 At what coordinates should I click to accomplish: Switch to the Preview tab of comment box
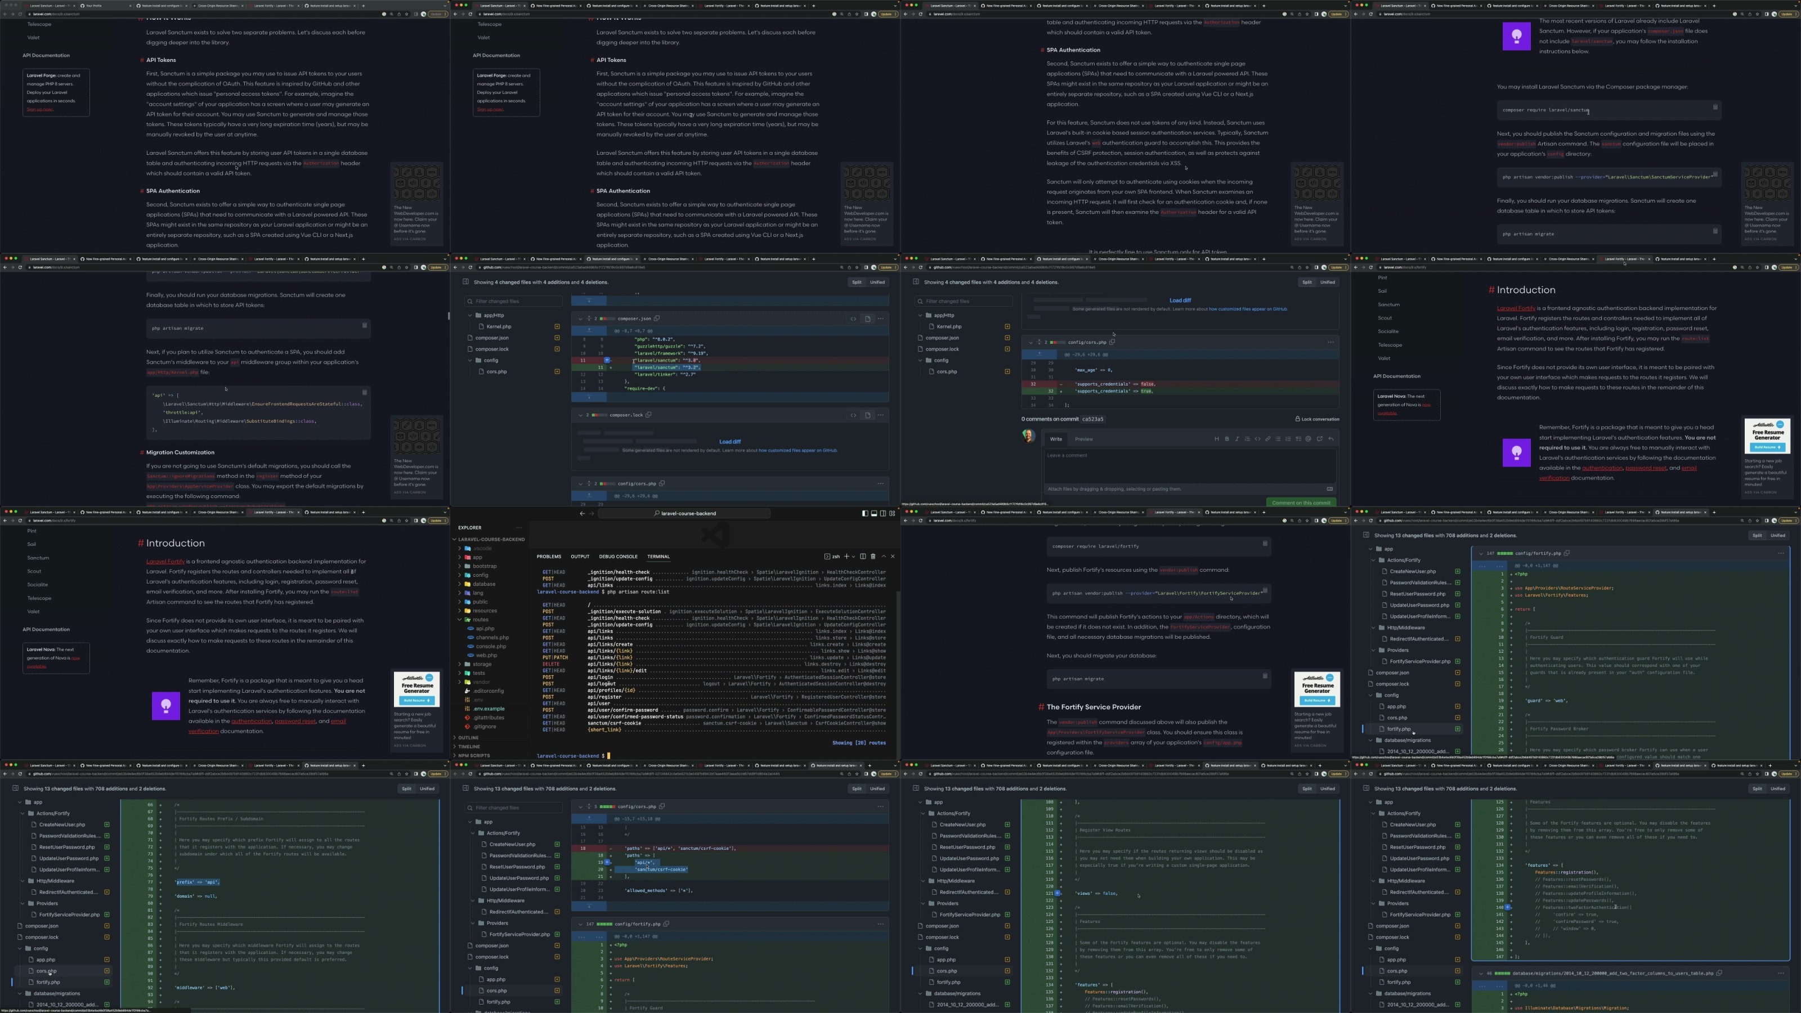1083,439
